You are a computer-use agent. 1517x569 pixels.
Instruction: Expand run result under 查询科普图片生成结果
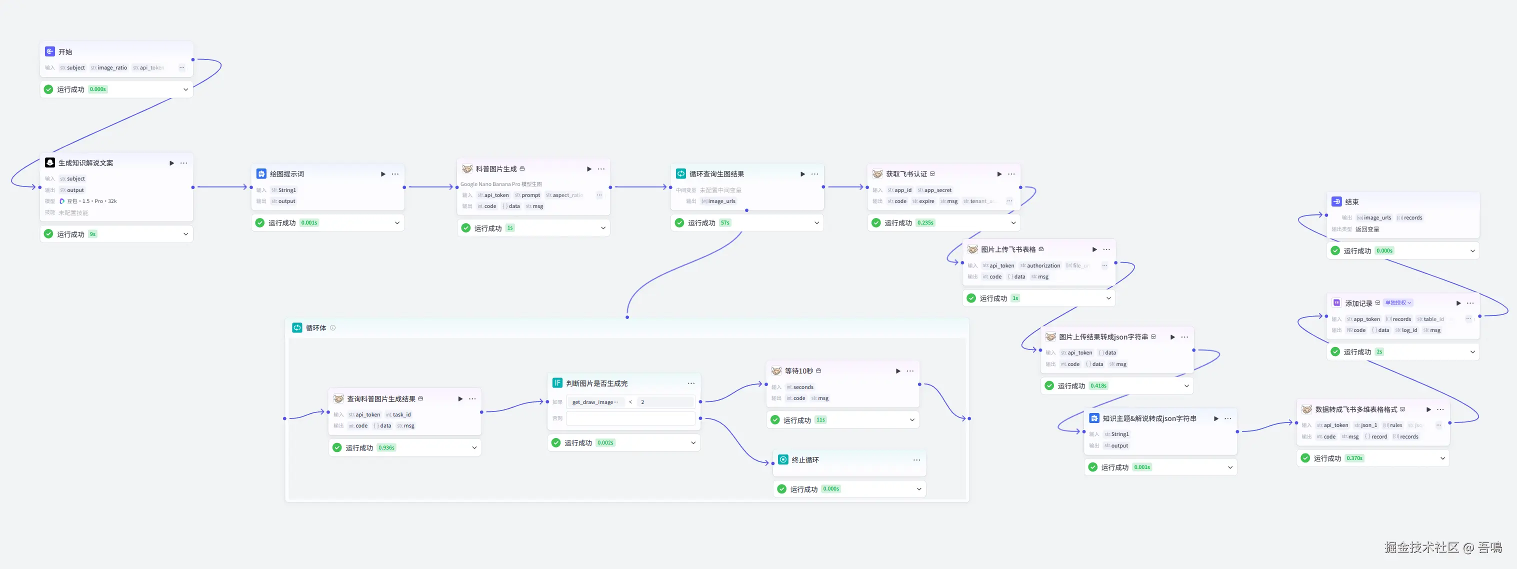pyautogui.click(x=474, y=447)
